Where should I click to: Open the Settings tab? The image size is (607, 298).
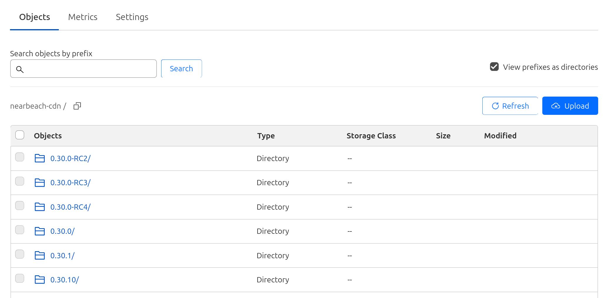coord(132,17)
